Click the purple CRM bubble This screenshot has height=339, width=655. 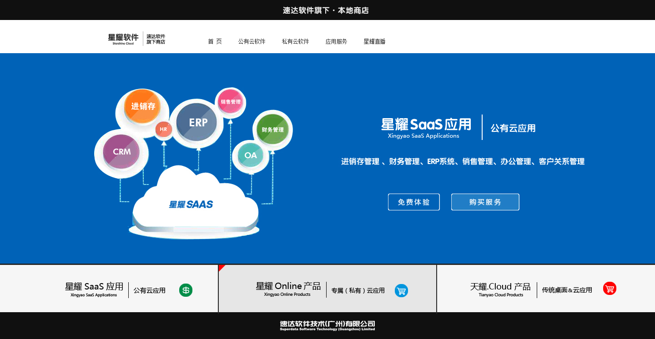(121, 151)
